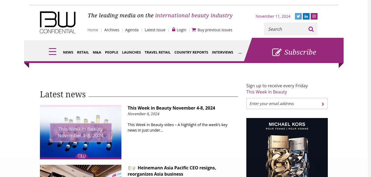The image size is (371, 177).
Task: Open the hamburger menu icon
Action: pos(52,52)
